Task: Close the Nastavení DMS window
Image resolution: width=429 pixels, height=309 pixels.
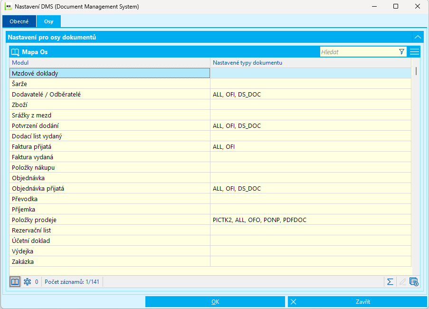Action: click(417, 6)
